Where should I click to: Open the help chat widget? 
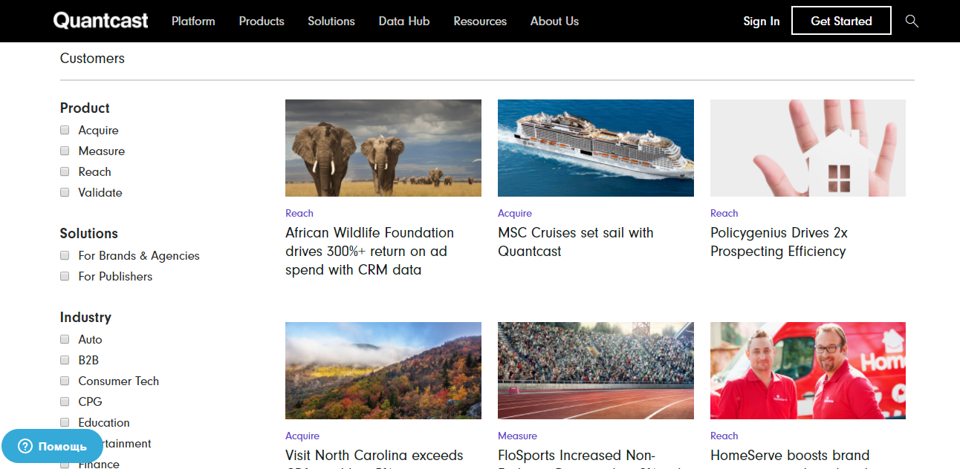point(52,446)
